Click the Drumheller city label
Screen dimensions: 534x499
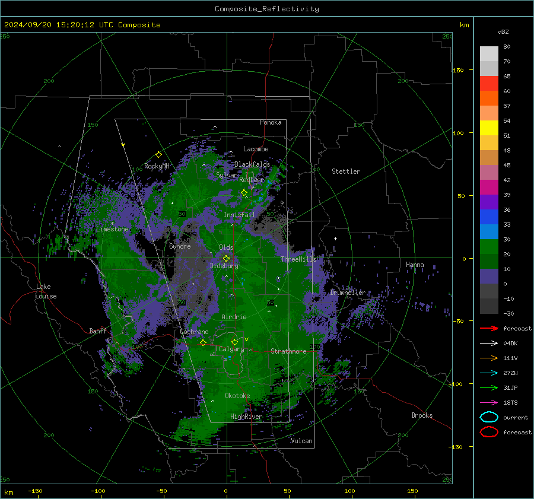click(x=348, y=293)
